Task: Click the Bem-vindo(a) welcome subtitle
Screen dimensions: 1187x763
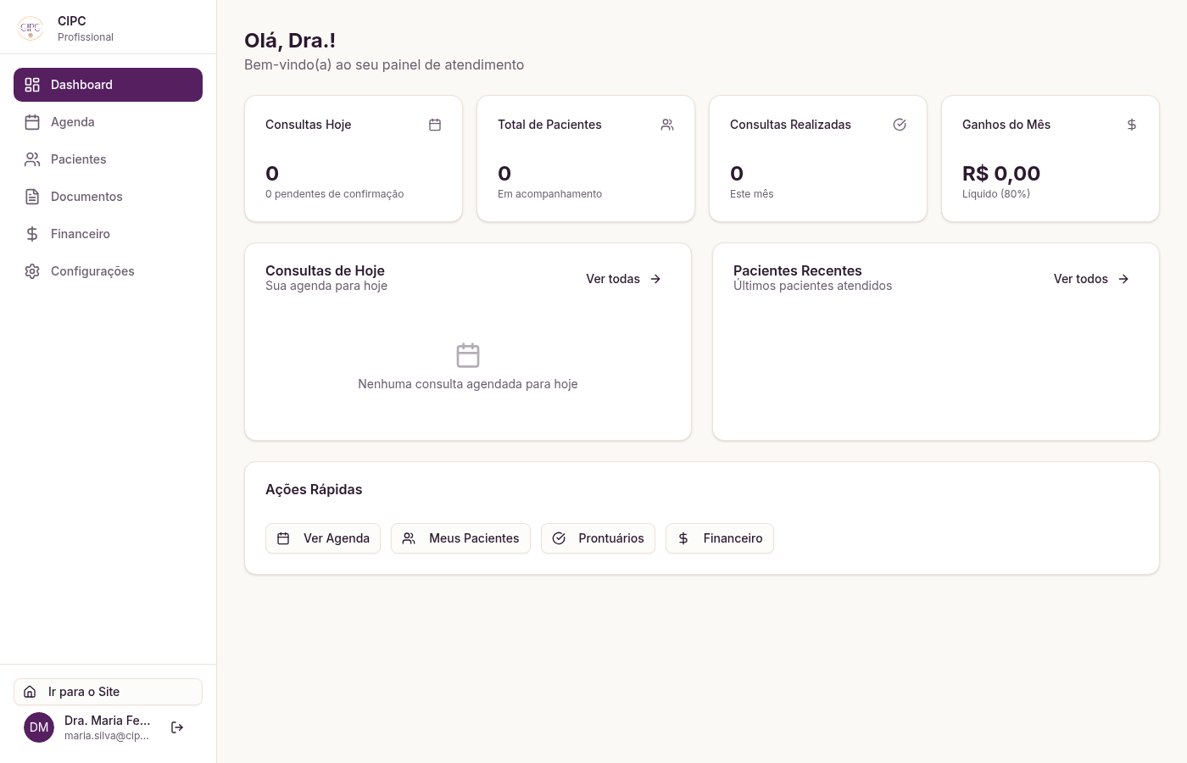Action: coord(384,65)
